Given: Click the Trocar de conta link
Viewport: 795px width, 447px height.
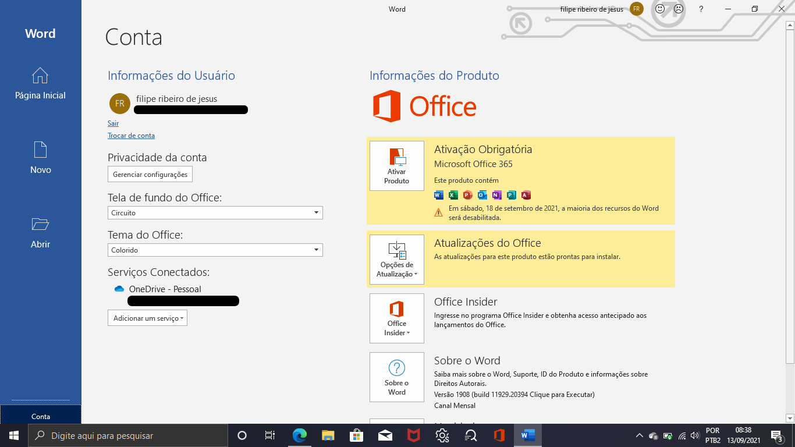Looking at the screenshot, I should click(131, 136).
